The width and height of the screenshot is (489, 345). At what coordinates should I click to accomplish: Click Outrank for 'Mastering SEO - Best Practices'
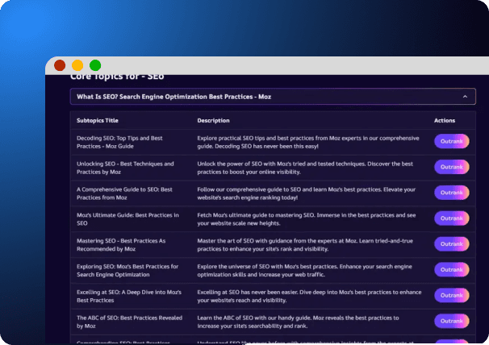click(452, 244)
